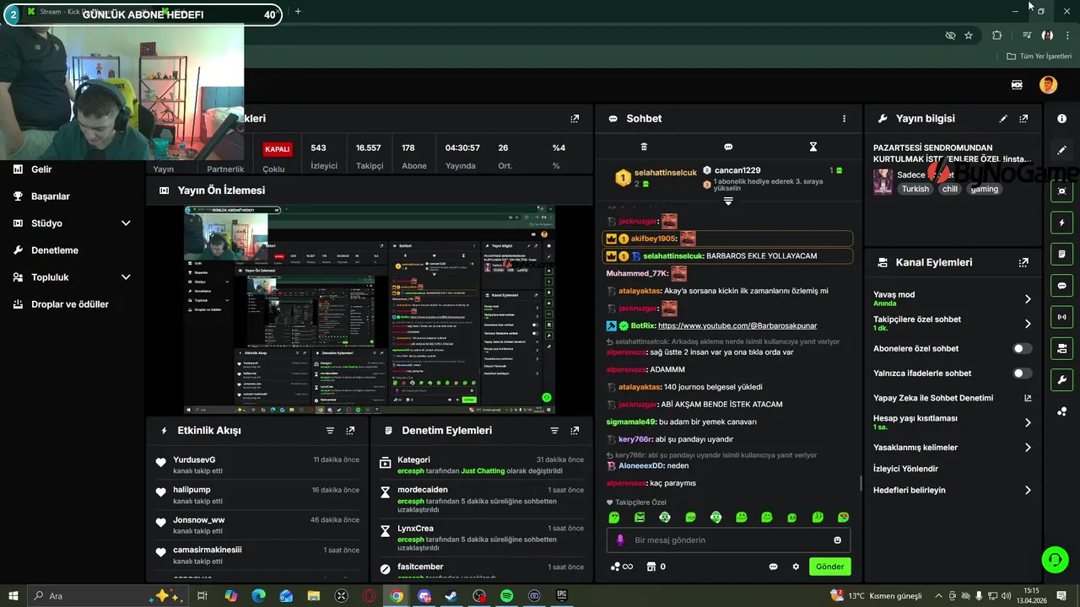Filter the Denetim Eylemleri list
This screenshot has width=1080, height=607.
click(x=554, y=430)
